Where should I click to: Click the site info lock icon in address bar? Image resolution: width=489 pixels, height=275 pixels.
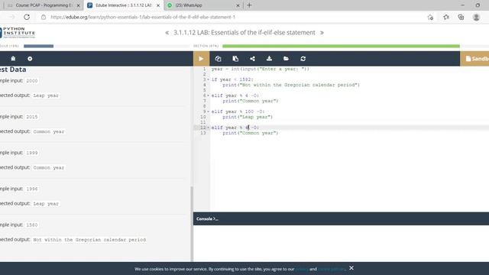click(x=44, y=17)
